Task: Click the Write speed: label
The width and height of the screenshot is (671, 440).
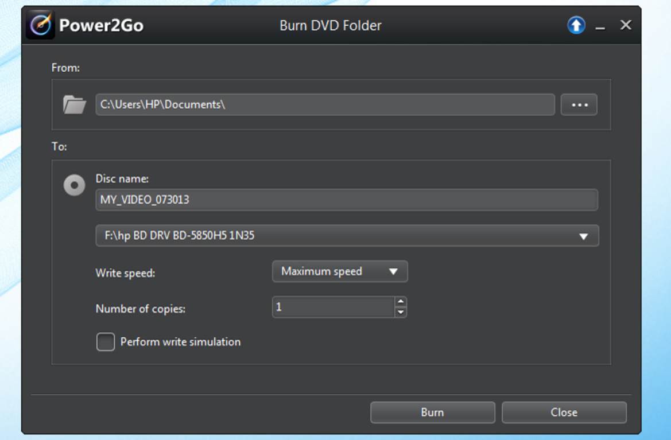Action: click(x=125, y=273)
